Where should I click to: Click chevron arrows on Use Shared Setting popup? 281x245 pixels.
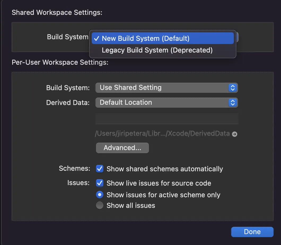(232, 88)
